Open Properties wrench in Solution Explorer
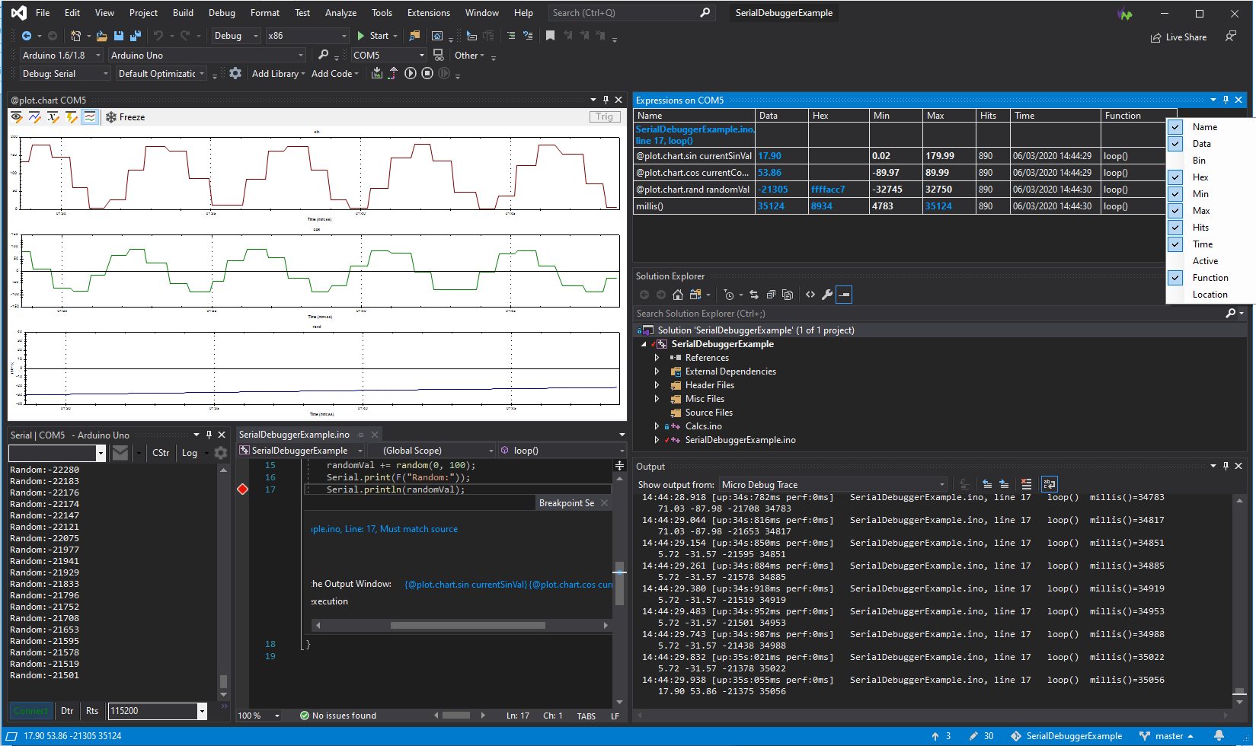 click(827, 295)
